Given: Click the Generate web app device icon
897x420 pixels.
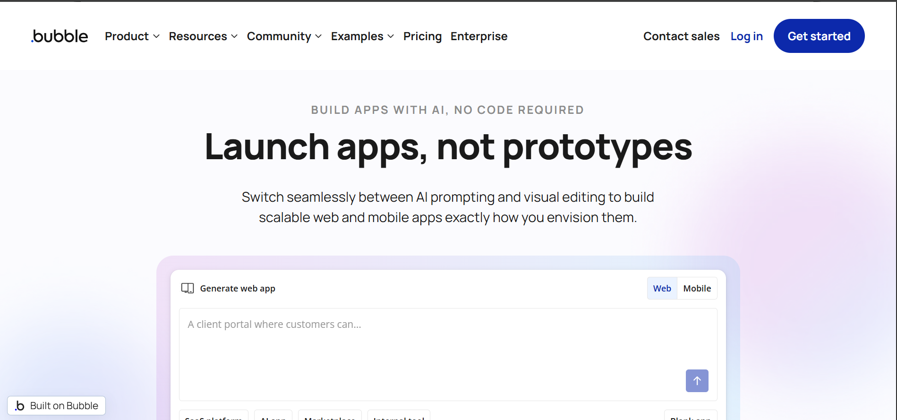Looking at the screenshot, I should point(188,288).
